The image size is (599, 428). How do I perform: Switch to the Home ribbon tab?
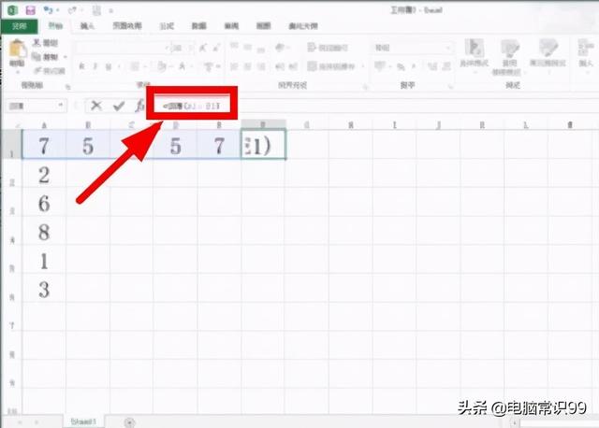click(x=55, y=26)
